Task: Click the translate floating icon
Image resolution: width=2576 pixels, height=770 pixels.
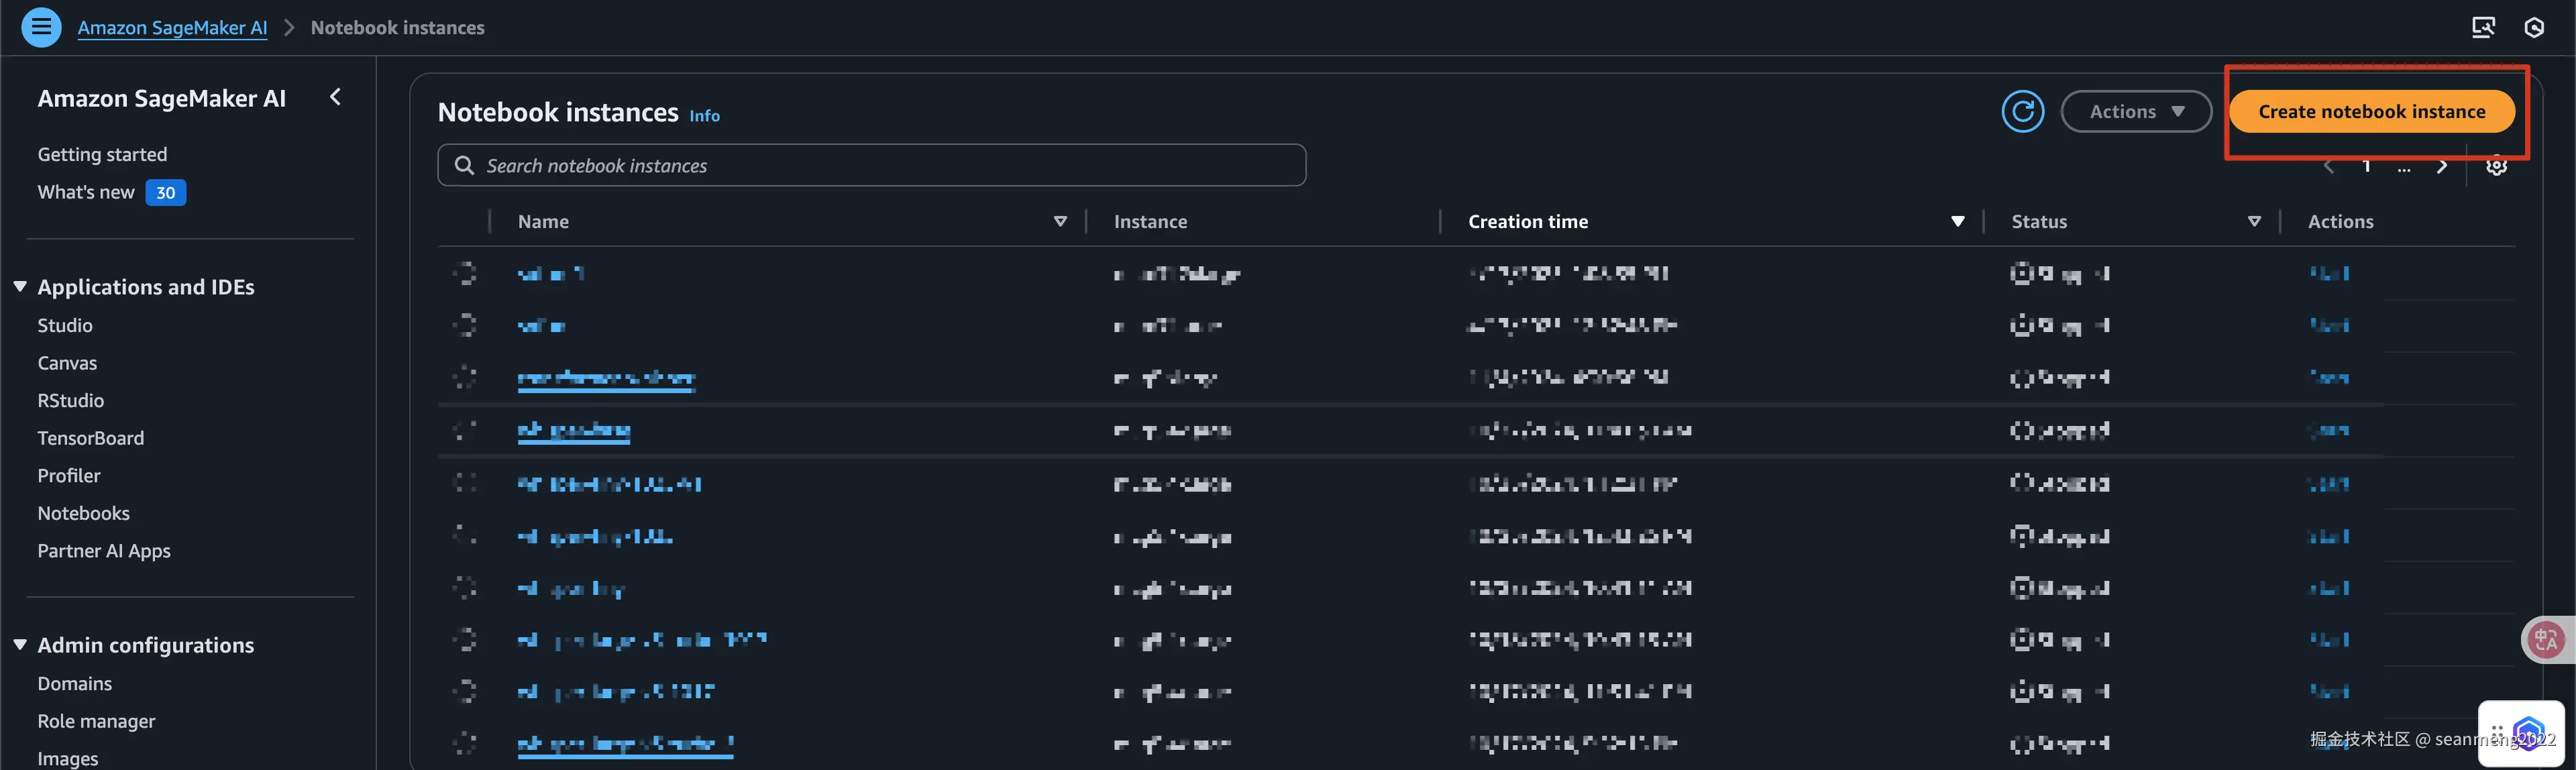Action: point(2546,639)
